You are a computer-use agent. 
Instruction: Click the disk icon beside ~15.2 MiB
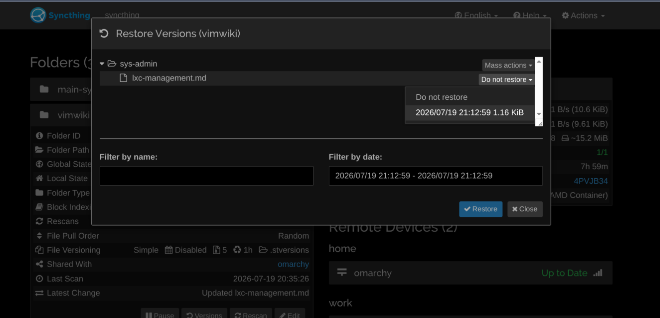565,138
